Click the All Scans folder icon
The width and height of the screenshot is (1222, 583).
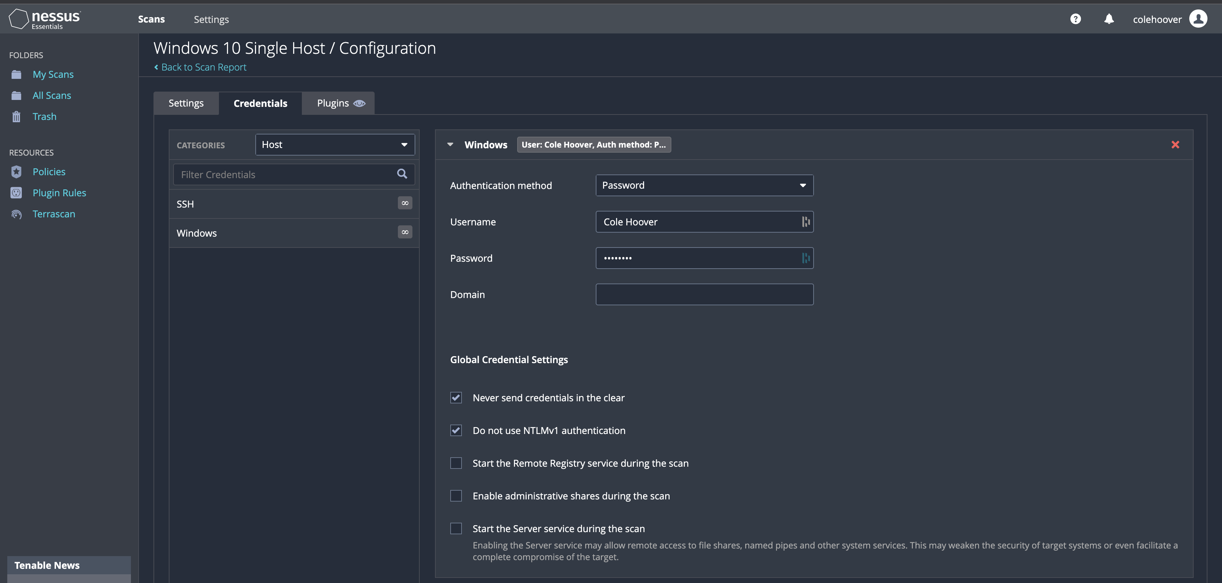click(x=16, y=96)
